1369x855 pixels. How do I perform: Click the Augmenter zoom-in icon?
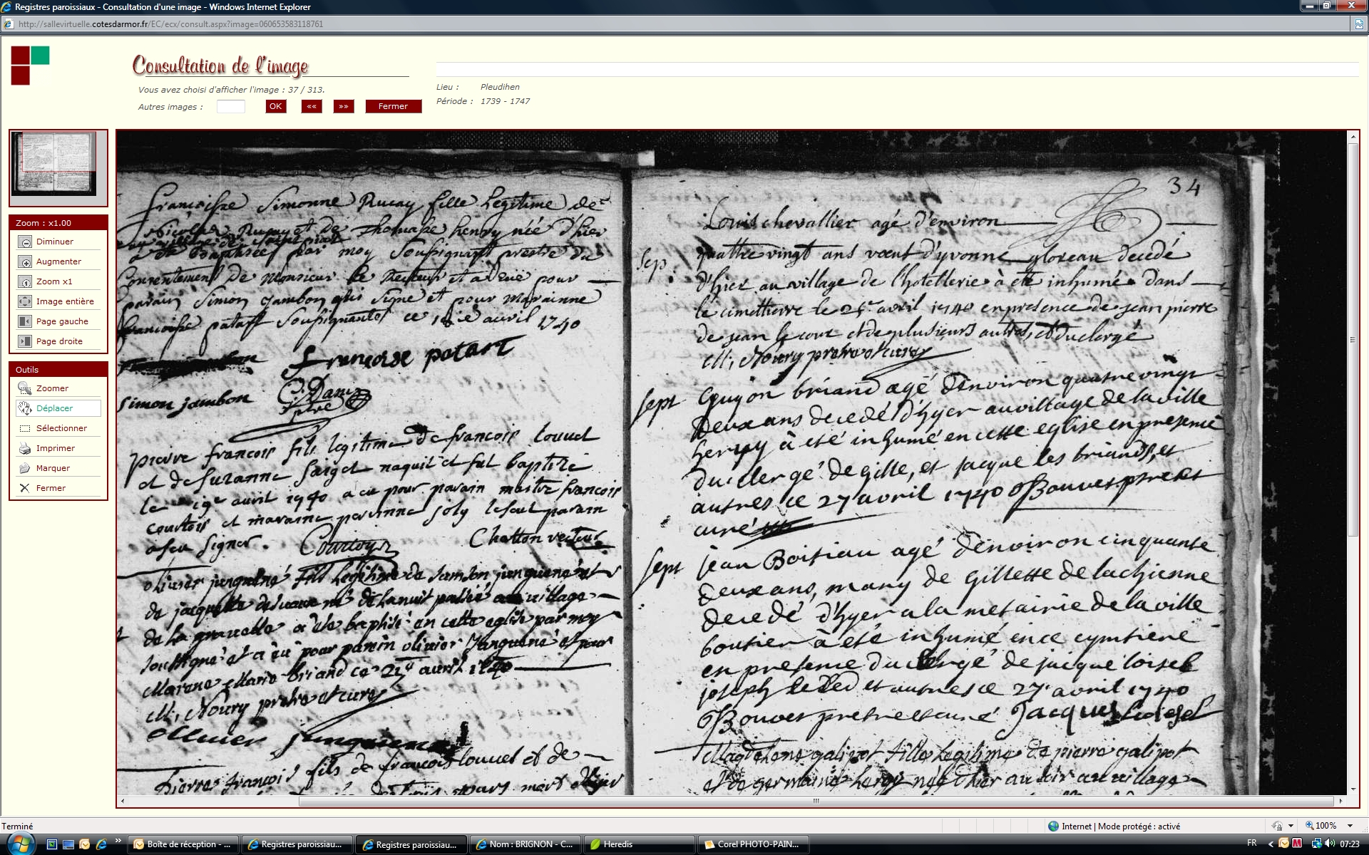(25, 262)
